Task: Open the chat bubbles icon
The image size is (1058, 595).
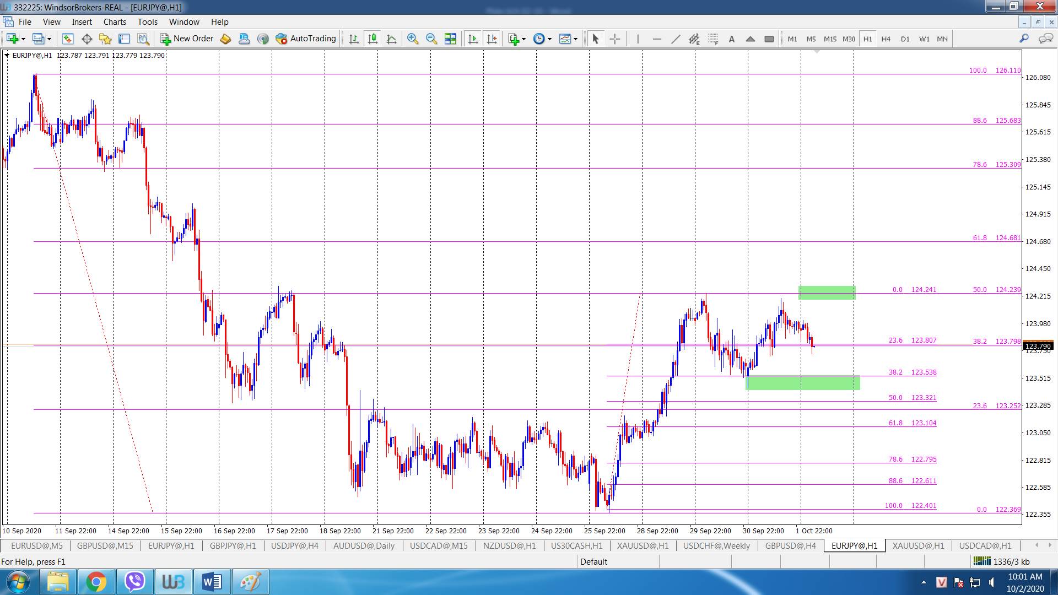Action: click(1045, 38)
